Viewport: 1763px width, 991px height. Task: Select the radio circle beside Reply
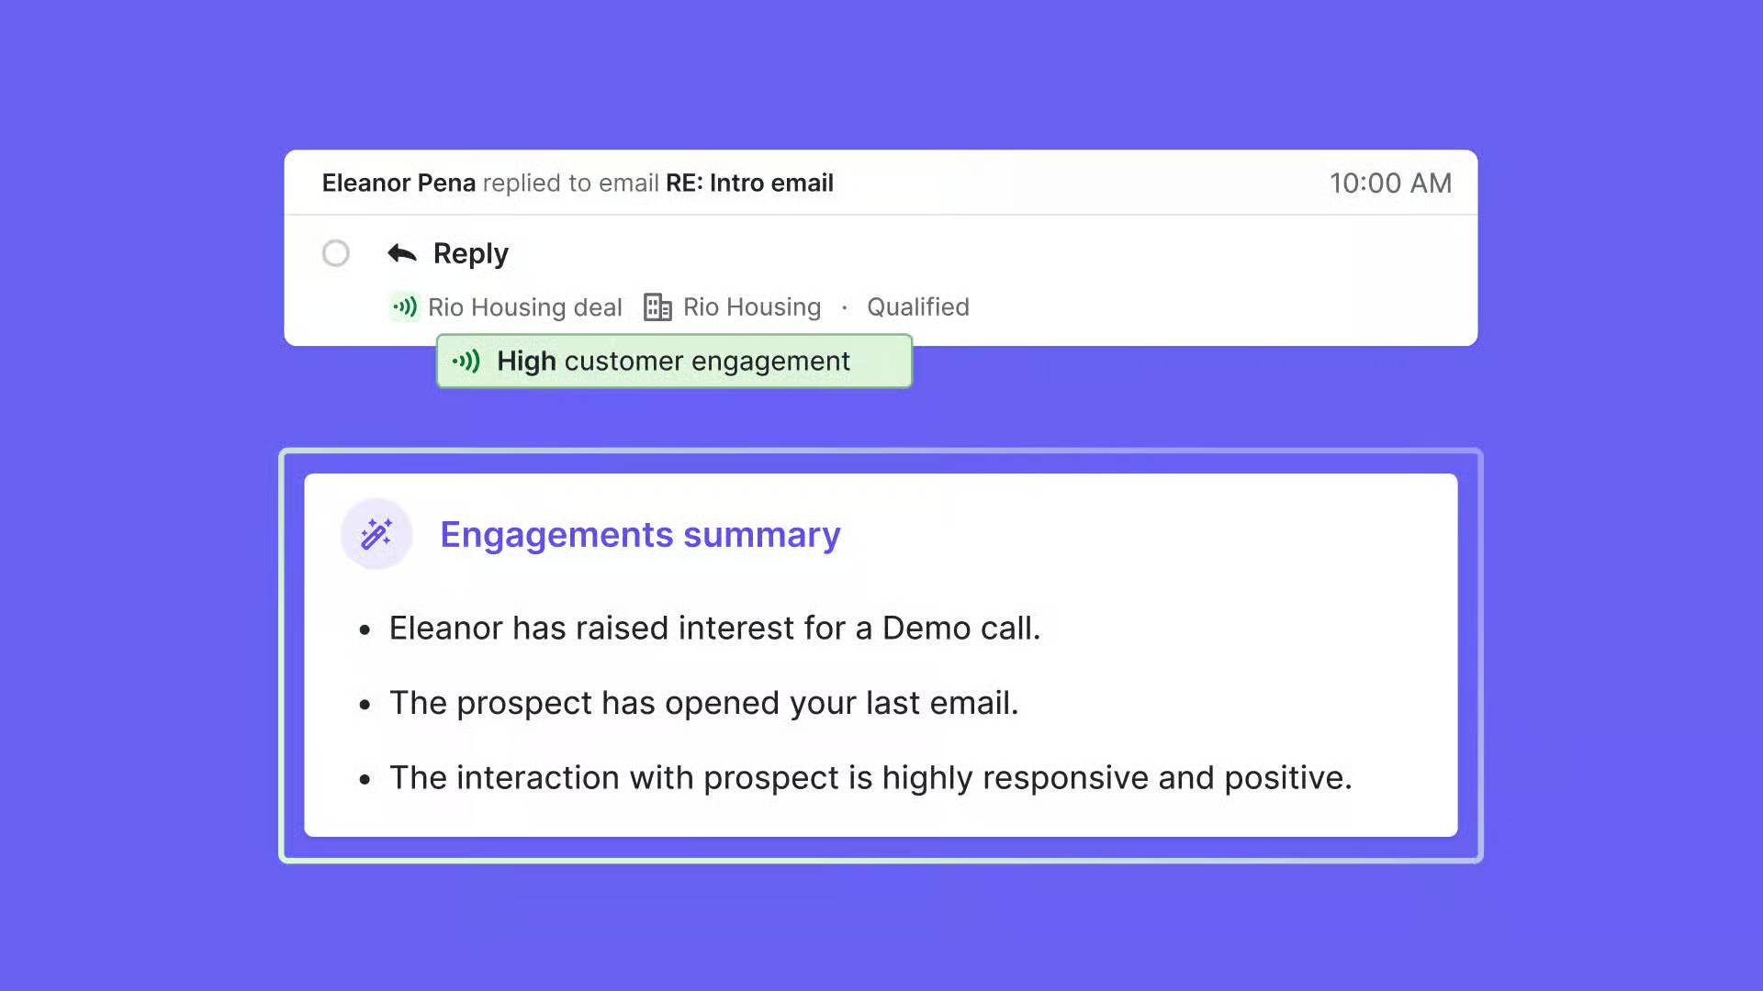tap(336, 253)
